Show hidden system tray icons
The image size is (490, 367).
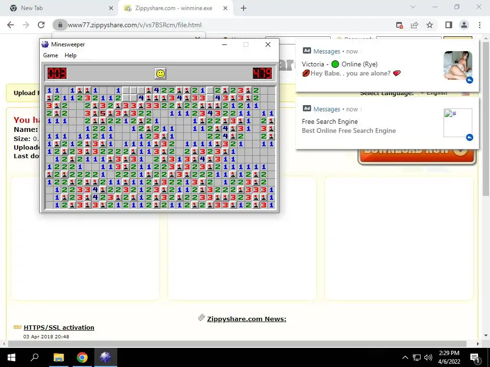[405, 357]
